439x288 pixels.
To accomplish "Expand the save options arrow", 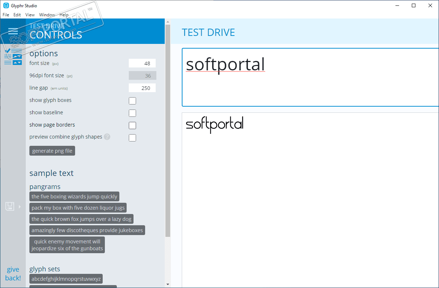I will [20, 207].
